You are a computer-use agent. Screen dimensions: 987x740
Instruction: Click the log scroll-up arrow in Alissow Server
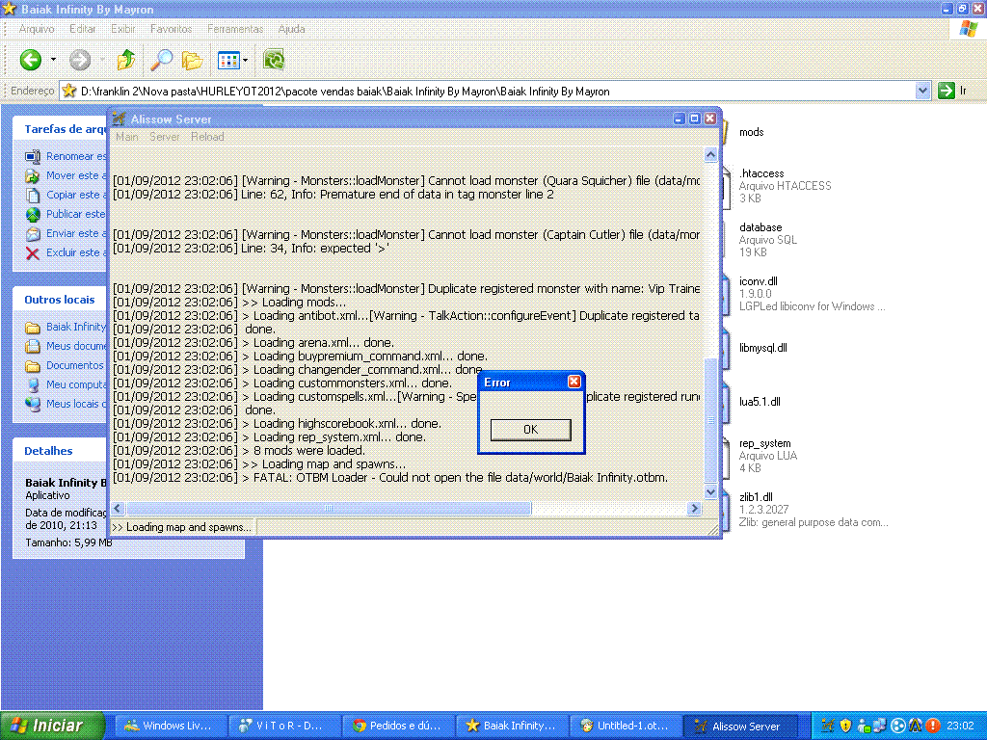pos(710,154)
